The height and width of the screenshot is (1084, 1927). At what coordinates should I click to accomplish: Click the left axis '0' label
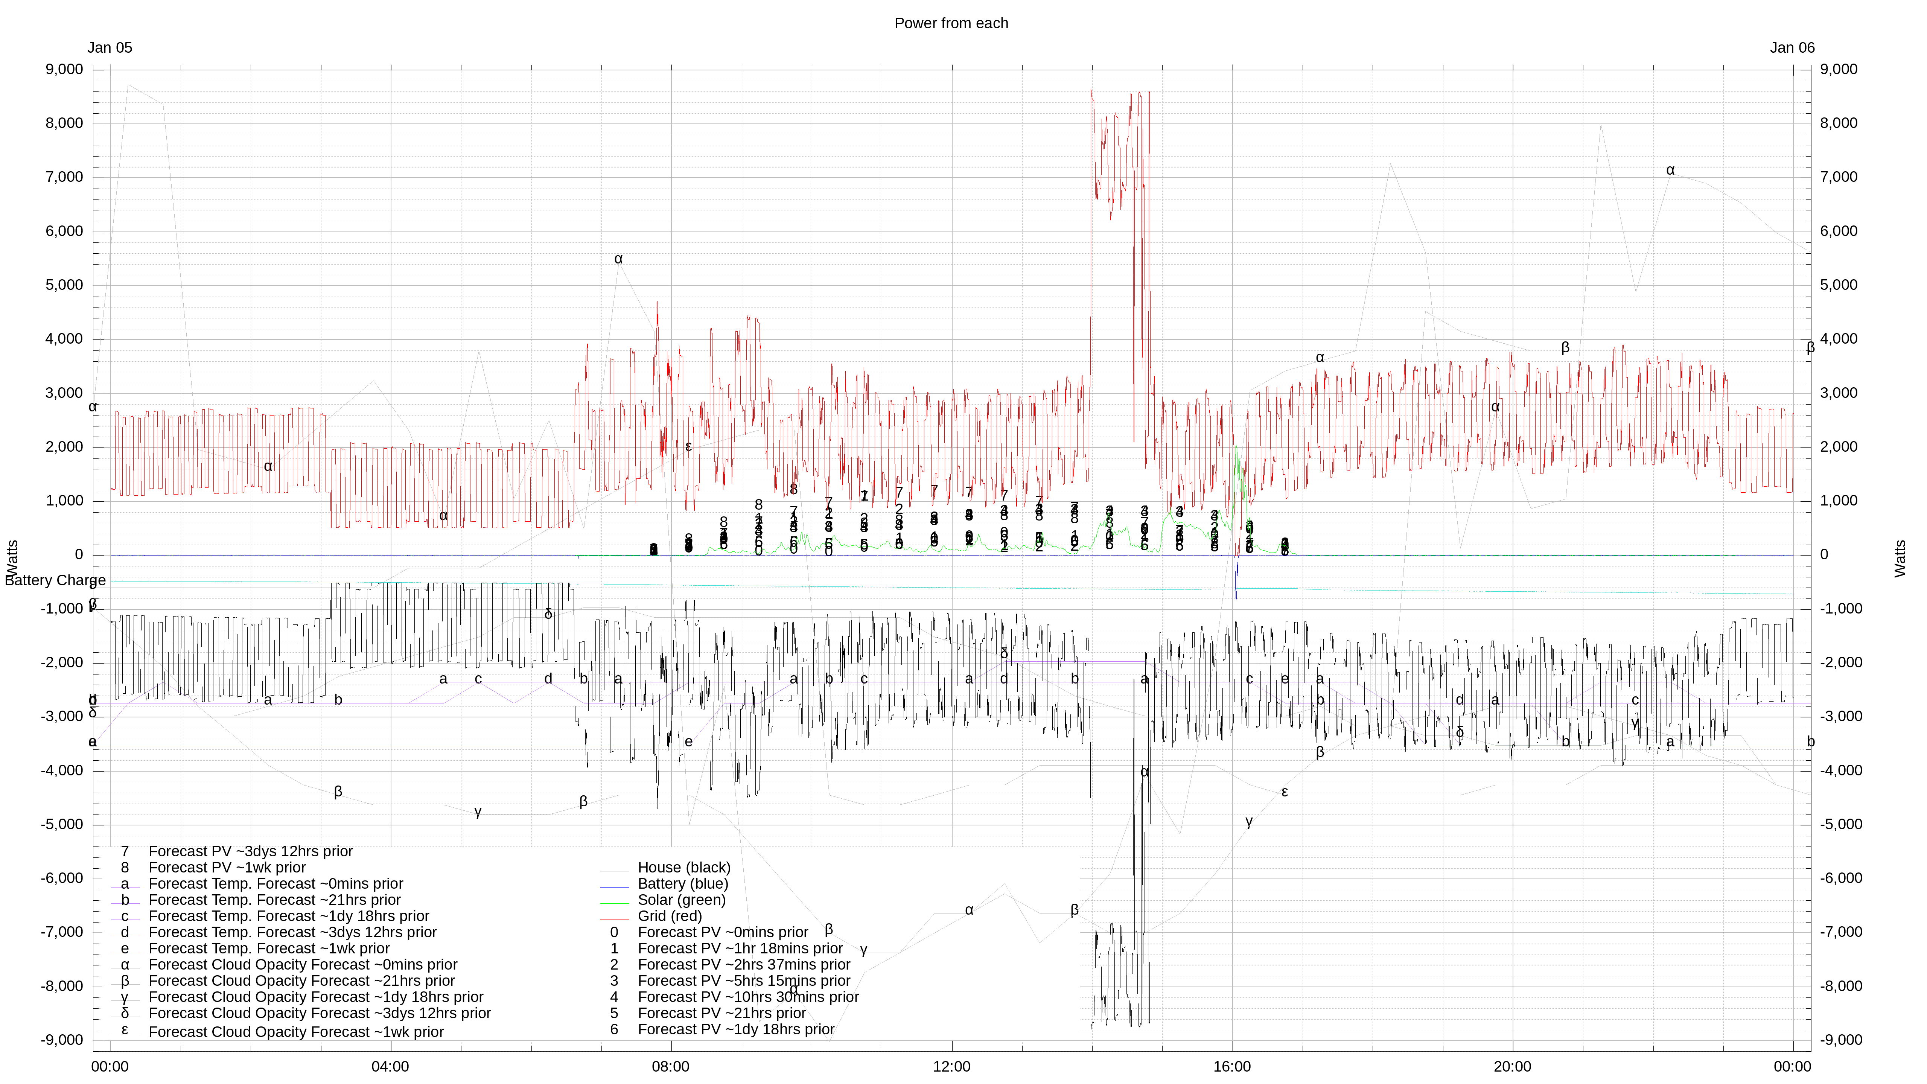coord(79,555)
